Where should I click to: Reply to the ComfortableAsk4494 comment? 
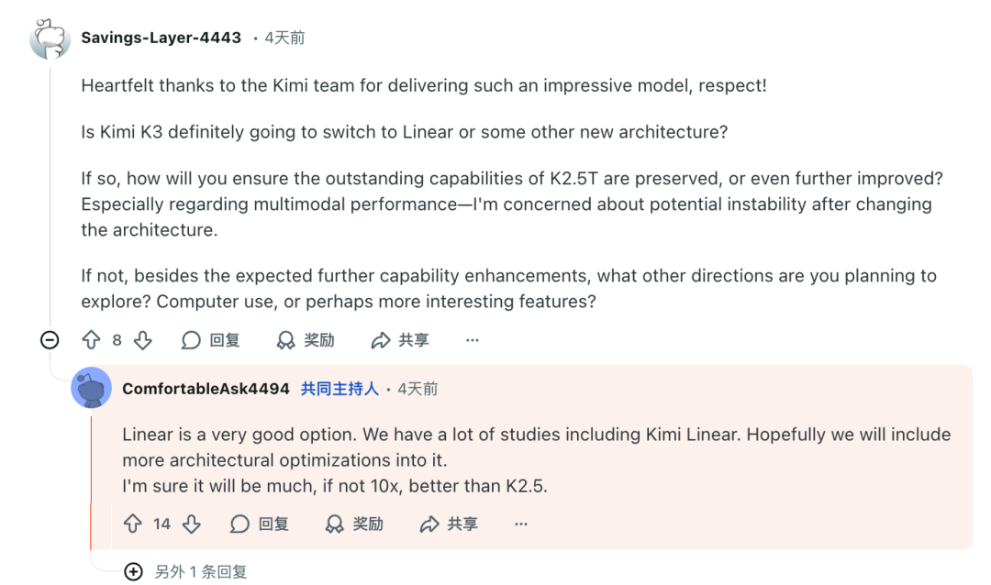(260, 524)
